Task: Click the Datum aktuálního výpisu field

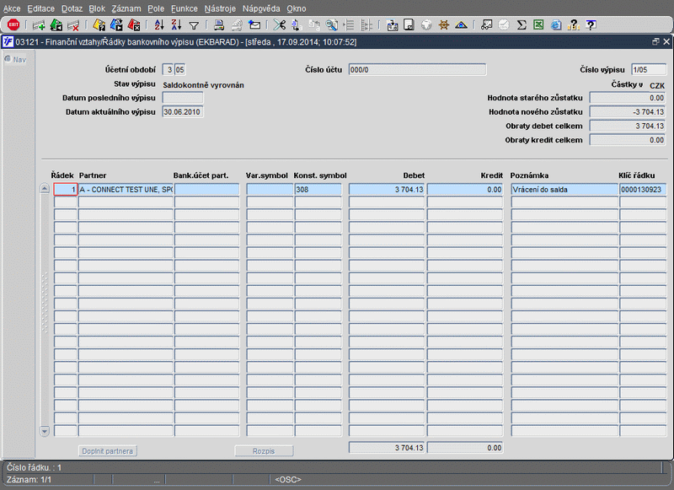Action: coord(182,112)
